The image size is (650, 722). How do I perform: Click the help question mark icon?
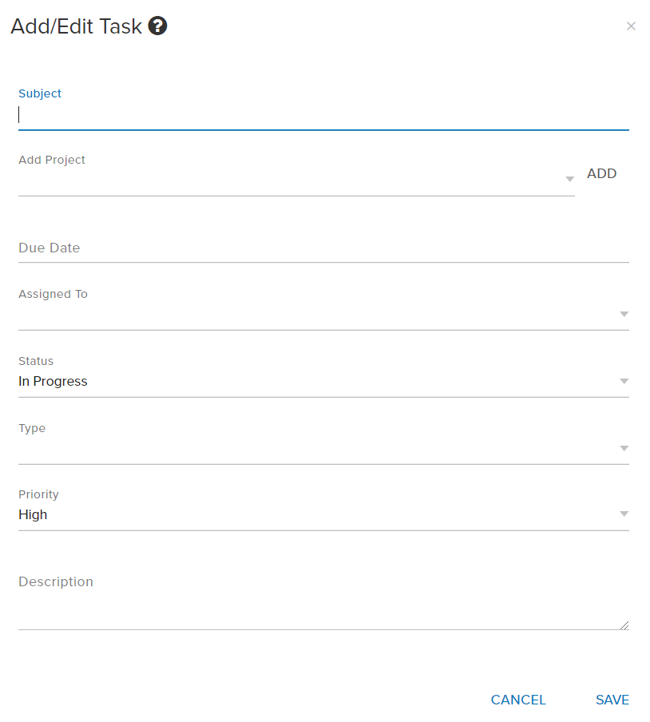[157, 26]
